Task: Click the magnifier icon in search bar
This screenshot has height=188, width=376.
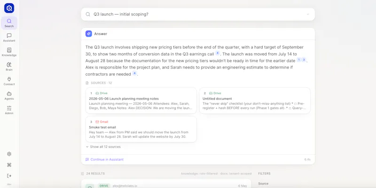Action: (x=88, y=15)
